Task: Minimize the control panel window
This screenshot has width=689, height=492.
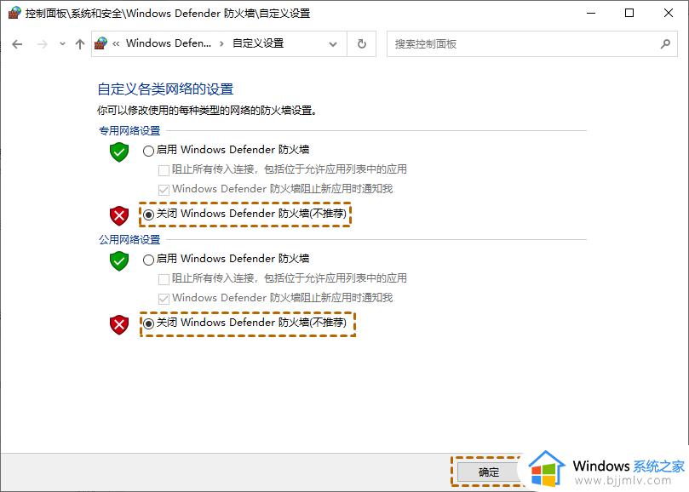Action: [x=591, y=13]
